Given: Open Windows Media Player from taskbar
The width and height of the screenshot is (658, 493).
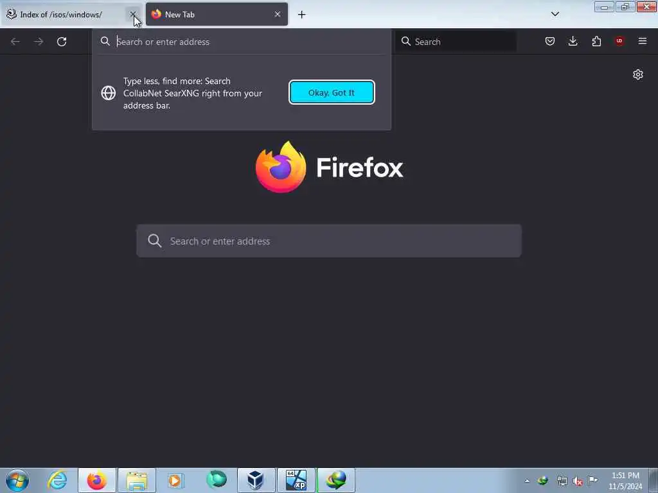Looking at the screenshot, I should pyautogui.click(x=175, y=480).
